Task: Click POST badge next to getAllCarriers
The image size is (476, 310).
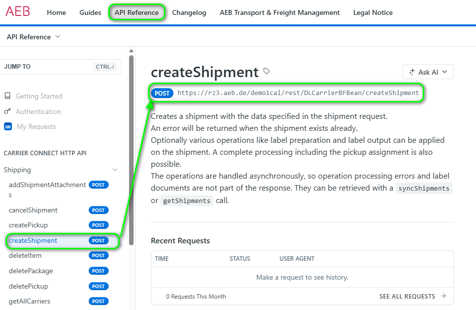Action: [98, 301]
